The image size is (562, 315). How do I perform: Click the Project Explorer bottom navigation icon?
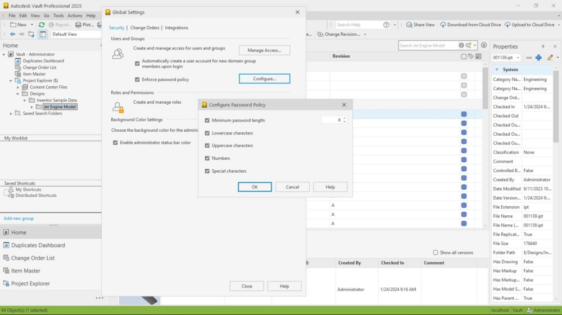coord(6,284)
